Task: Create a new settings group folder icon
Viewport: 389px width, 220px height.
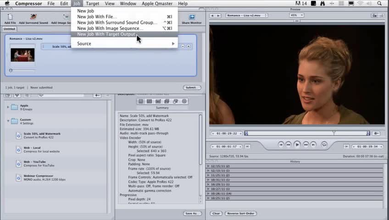Action: tap(8, 95)
